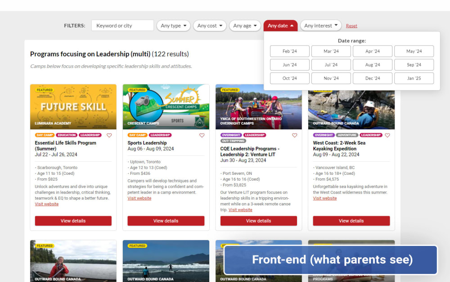Visit website link for CQE Leadership Programs
450x282 pixels.
240,209
